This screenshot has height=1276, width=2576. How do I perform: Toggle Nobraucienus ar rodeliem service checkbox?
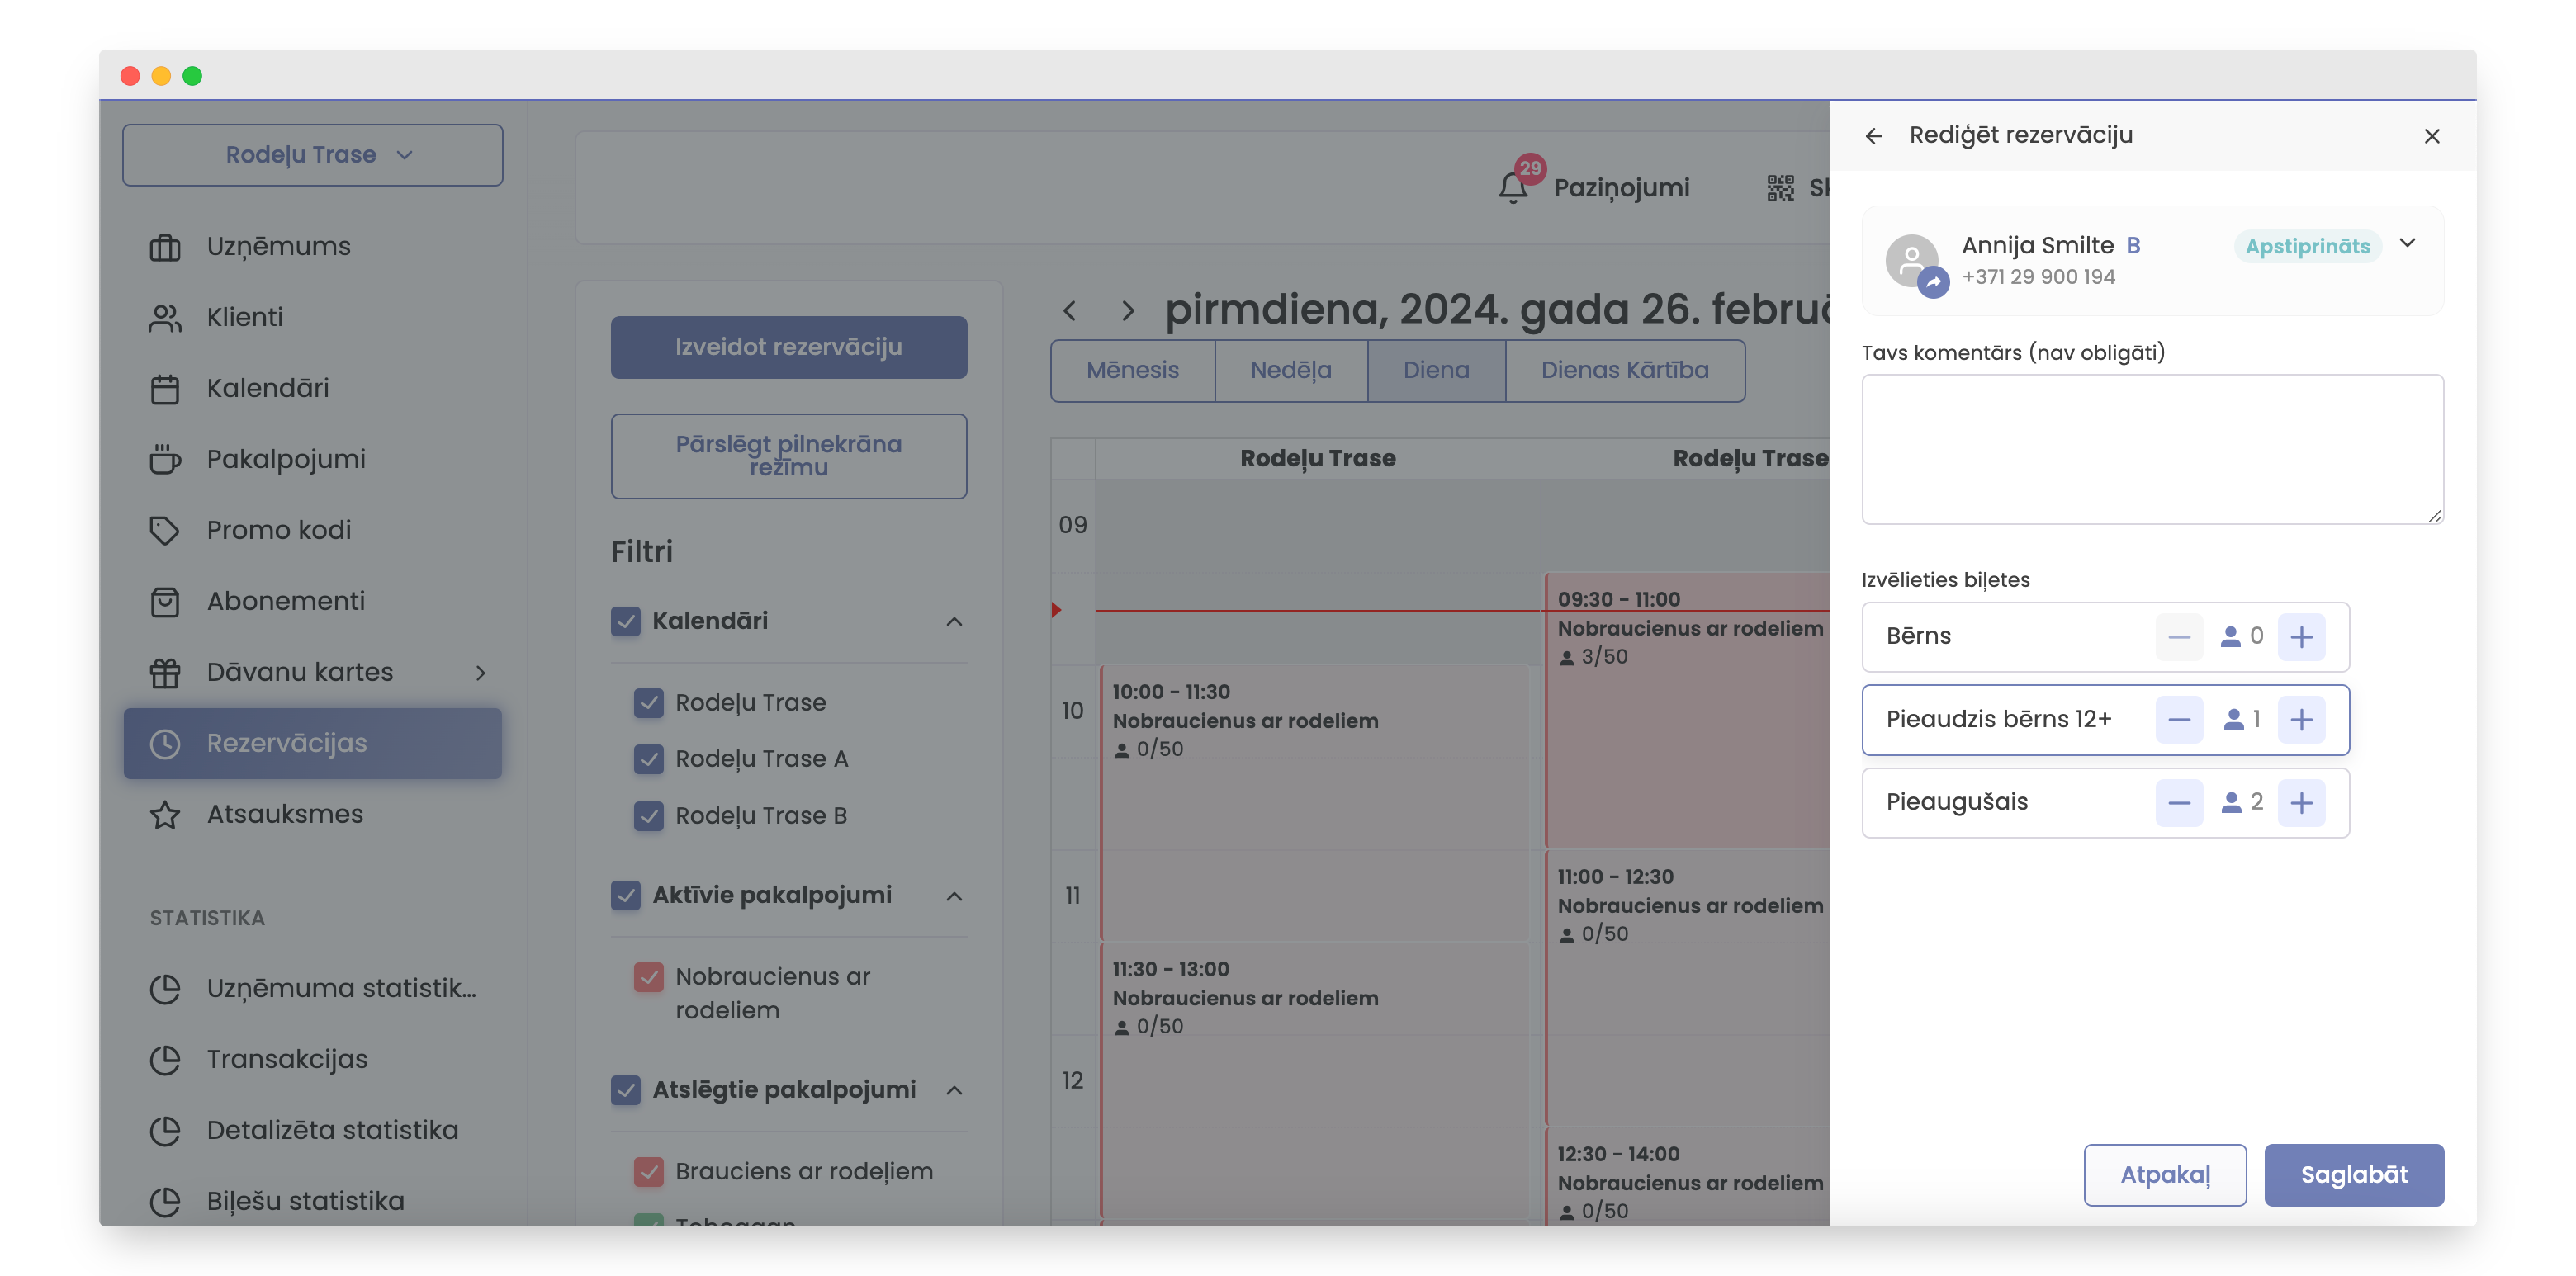pos(649,976)
